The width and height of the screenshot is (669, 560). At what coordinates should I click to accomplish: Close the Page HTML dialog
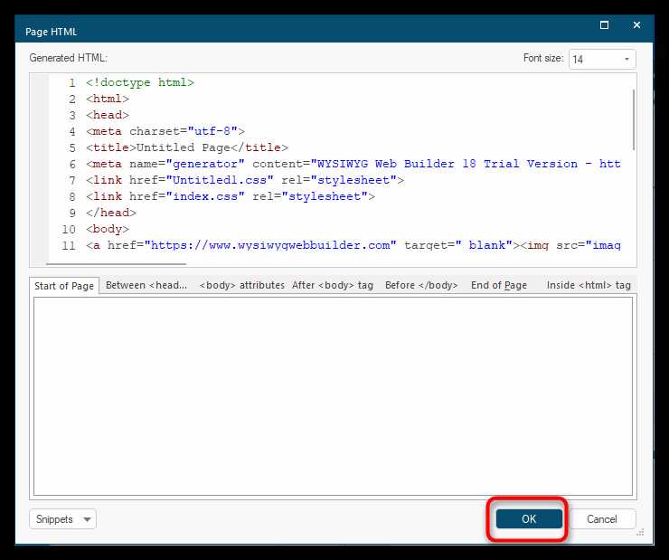point(641,25)
